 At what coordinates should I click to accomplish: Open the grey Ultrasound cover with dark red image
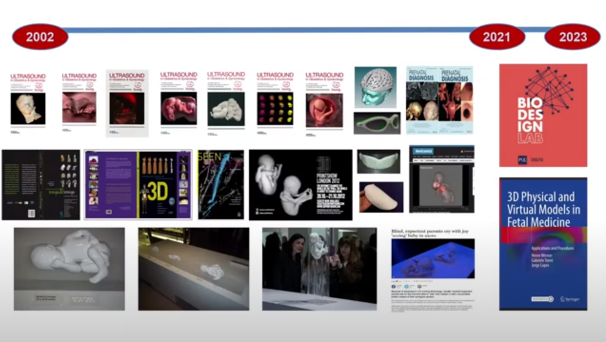(x=127, y=103)
